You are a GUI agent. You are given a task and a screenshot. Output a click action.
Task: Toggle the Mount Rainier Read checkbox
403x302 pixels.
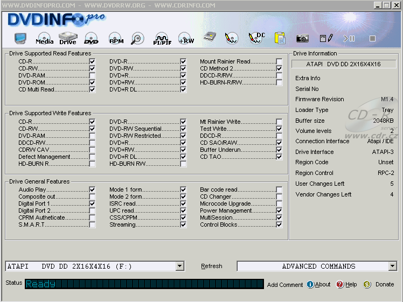point(279,61)
